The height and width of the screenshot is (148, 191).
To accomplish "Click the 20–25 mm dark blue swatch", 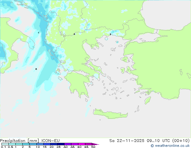I will (x=54, y=144).
